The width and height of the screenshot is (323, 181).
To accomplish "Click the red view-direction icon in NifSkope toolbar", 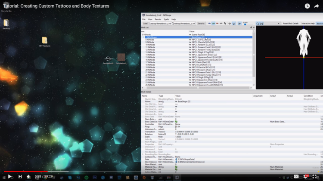I will click(x=217, y=24).
